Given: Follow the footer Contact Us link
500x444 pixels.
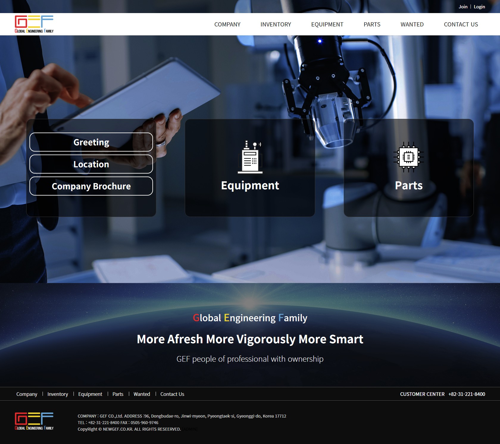Looking at the screenshot, I should [172, 394].
